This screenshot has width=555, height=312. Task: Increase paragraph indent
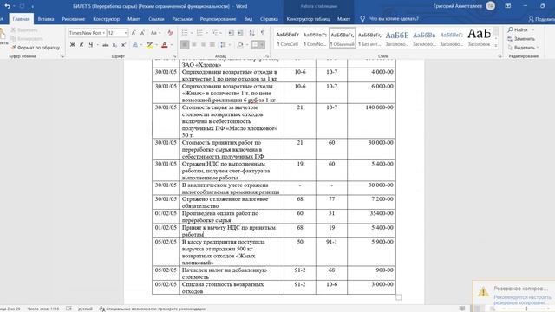240,33
